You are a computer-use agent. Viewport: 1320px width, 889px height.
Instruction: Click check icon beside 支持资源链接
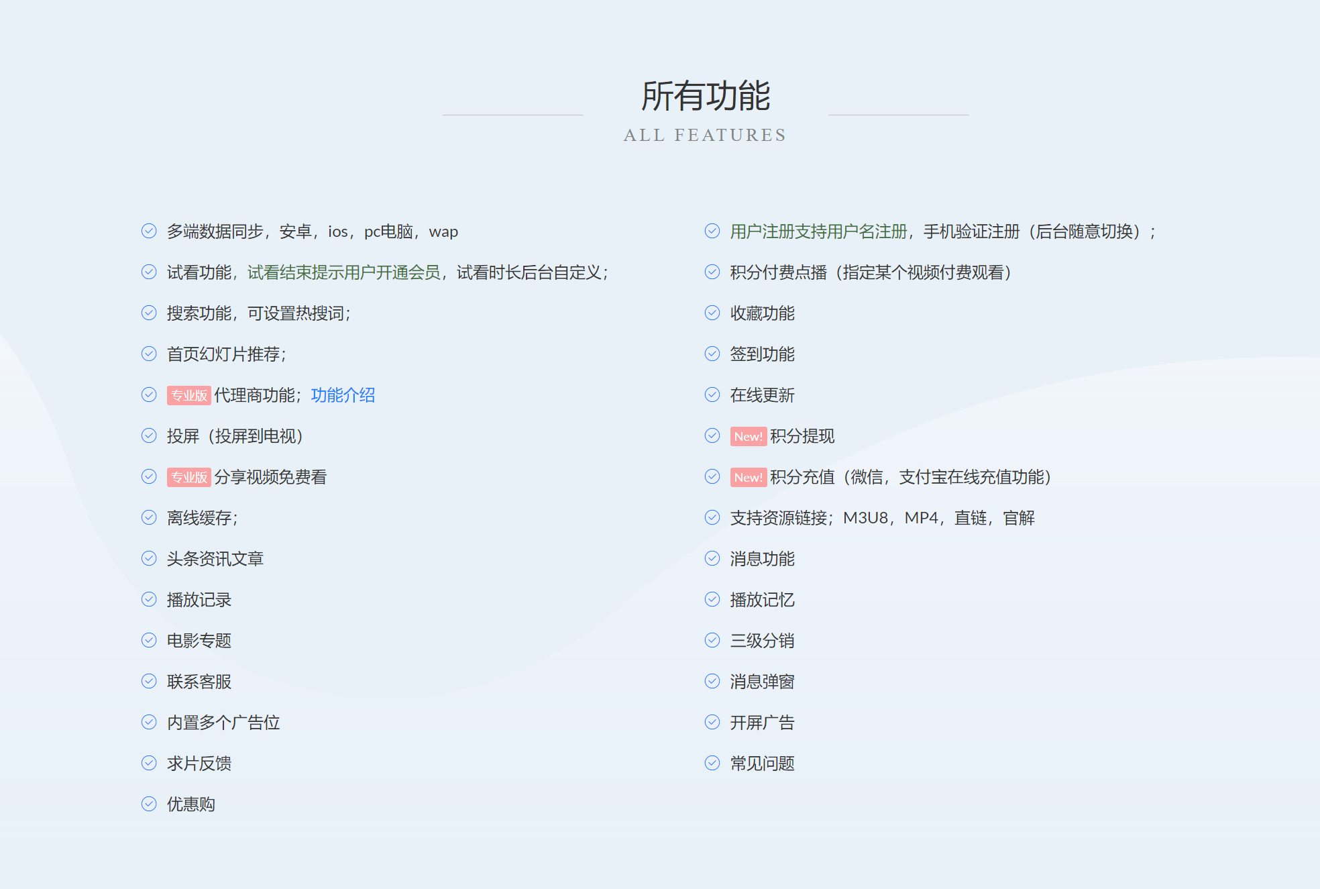click(712, 518)
